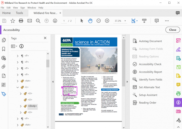Image resolution: width=182 pixels, height=129 pixels.
Task: Bookmark file with the star icon
Action: click(x=13, y=21)
